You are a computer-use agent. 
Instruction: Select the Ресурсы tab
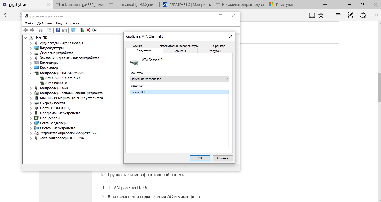click(x=215, y=51)
